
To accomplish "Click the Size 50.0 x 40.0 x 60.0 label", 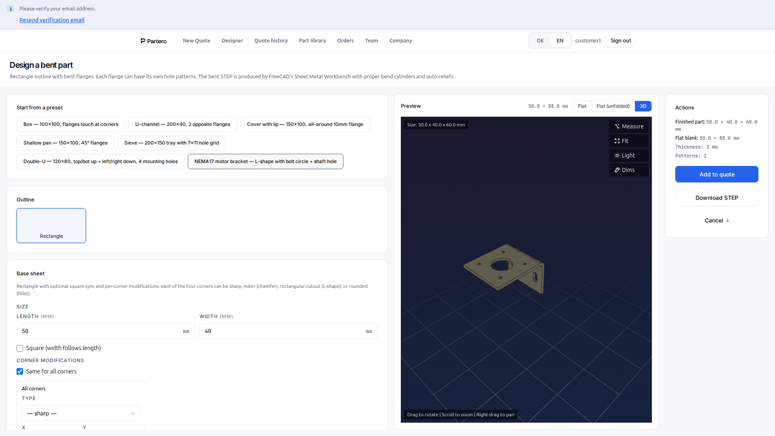I will click(x=436, y=125).
